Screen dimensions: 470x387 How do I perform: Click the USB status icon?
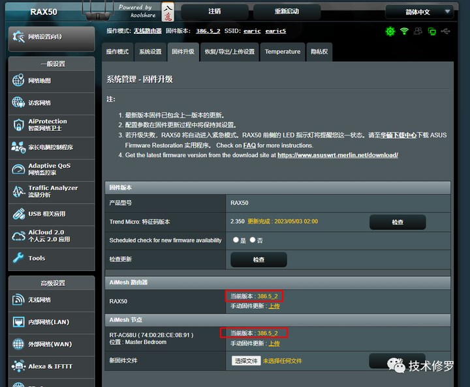(x=446, y=31)
